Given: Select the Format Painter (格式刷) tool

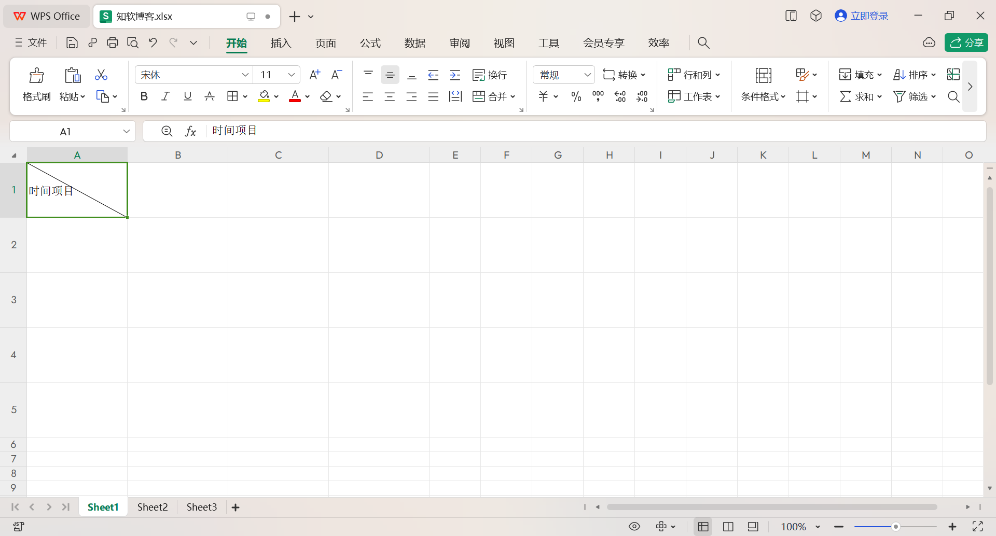Looking at the screenshot, I should click(36, 84).
